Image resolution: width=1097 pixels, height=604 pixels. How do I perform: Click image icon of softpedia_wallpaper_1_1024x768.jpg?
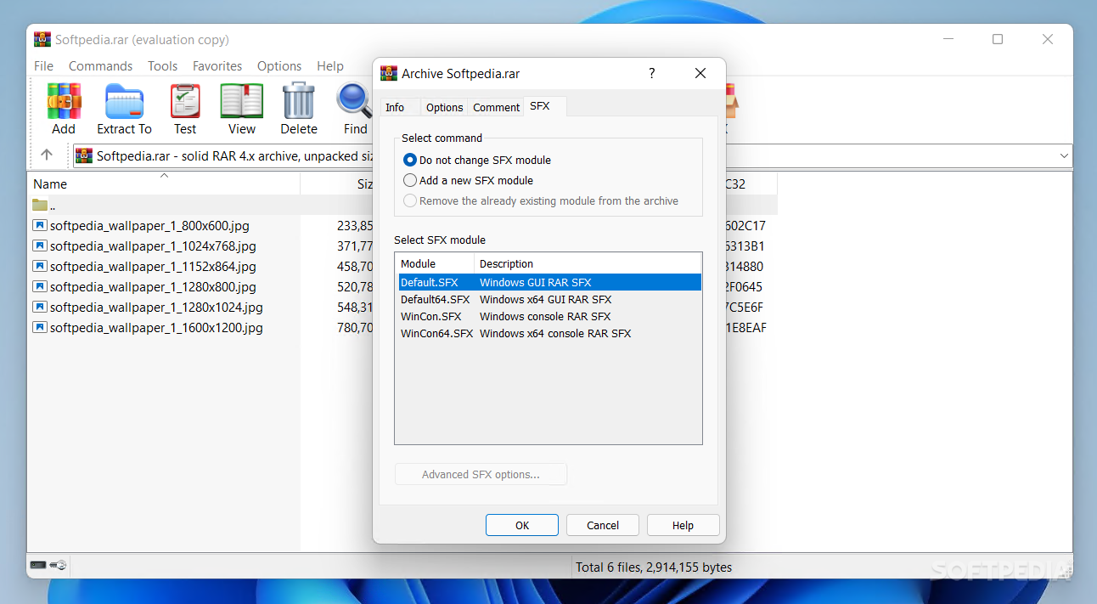tap(40, 246)
